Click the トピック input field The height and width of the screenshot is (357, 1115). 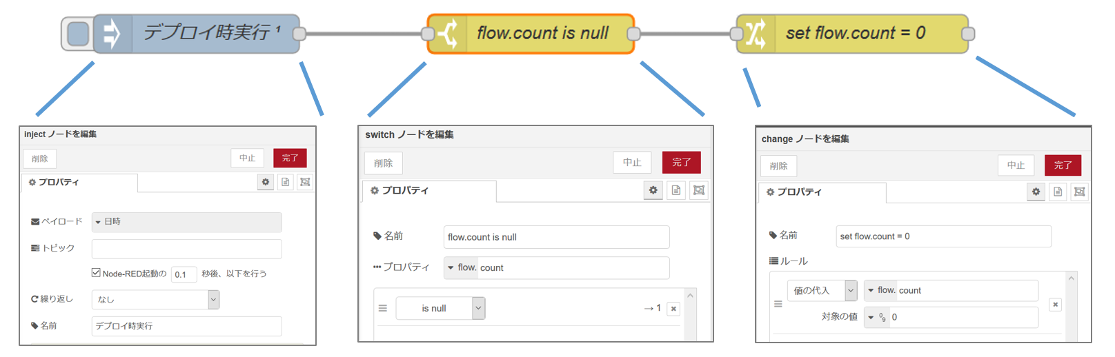tap(187, 249)
